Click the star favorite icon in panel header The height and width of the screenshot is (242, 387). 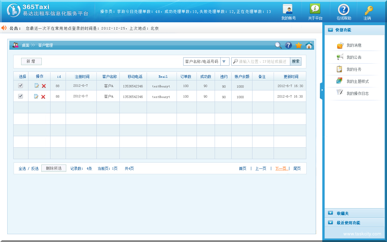299,45
